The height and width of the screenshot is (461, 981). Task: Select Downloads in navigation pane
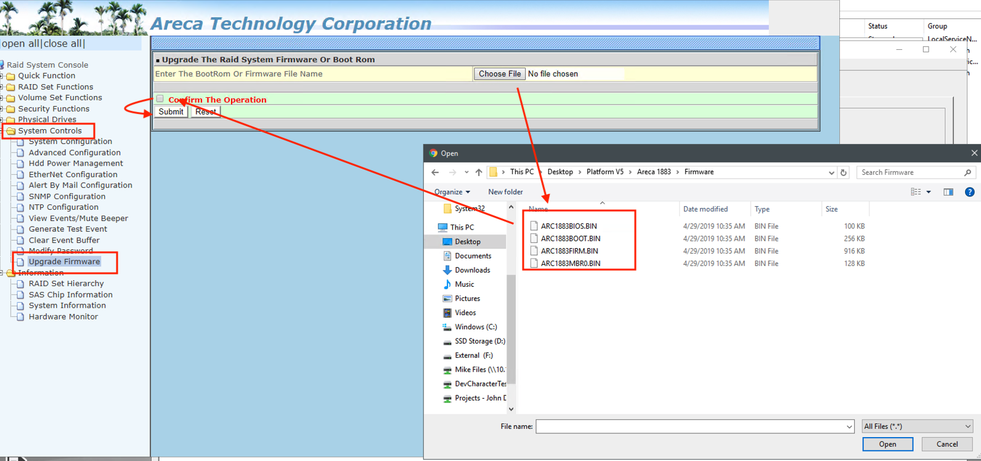pyautogui.click(x=472, y=270)
